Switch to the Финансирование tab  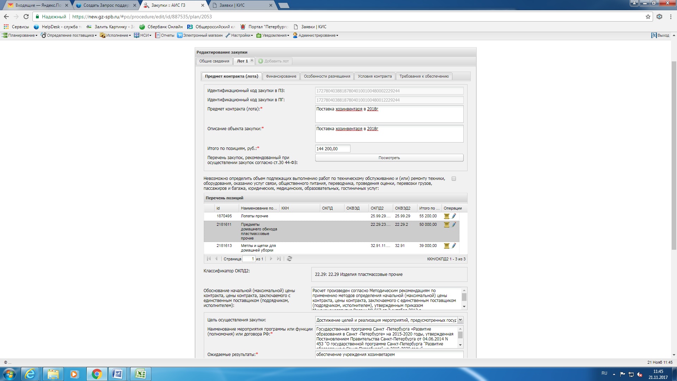tap(281, 76)
